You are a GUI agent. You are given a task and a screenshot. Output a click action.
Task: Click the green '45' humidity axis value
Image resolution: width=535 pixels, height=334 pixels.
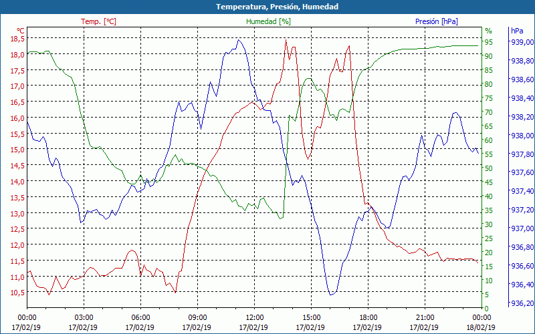pyautogui.click(x=489, y=182)
